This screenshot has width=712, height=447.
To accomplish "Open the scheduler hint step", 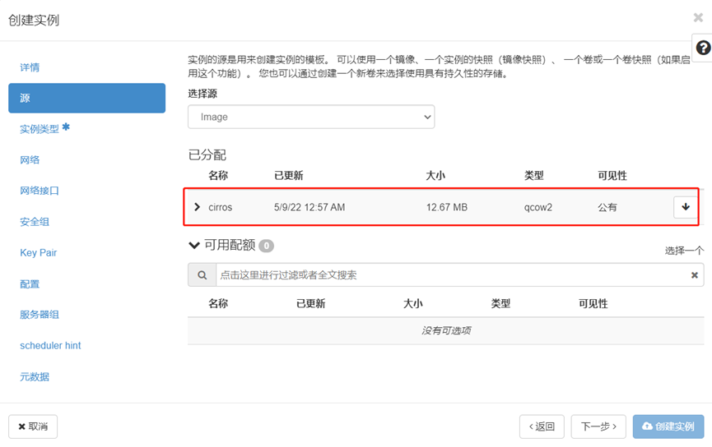I will [50, 345].
